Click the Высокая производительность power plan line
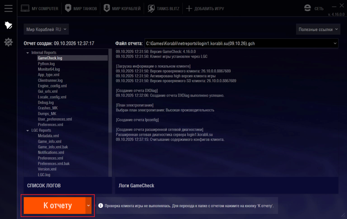 point(165,110)
